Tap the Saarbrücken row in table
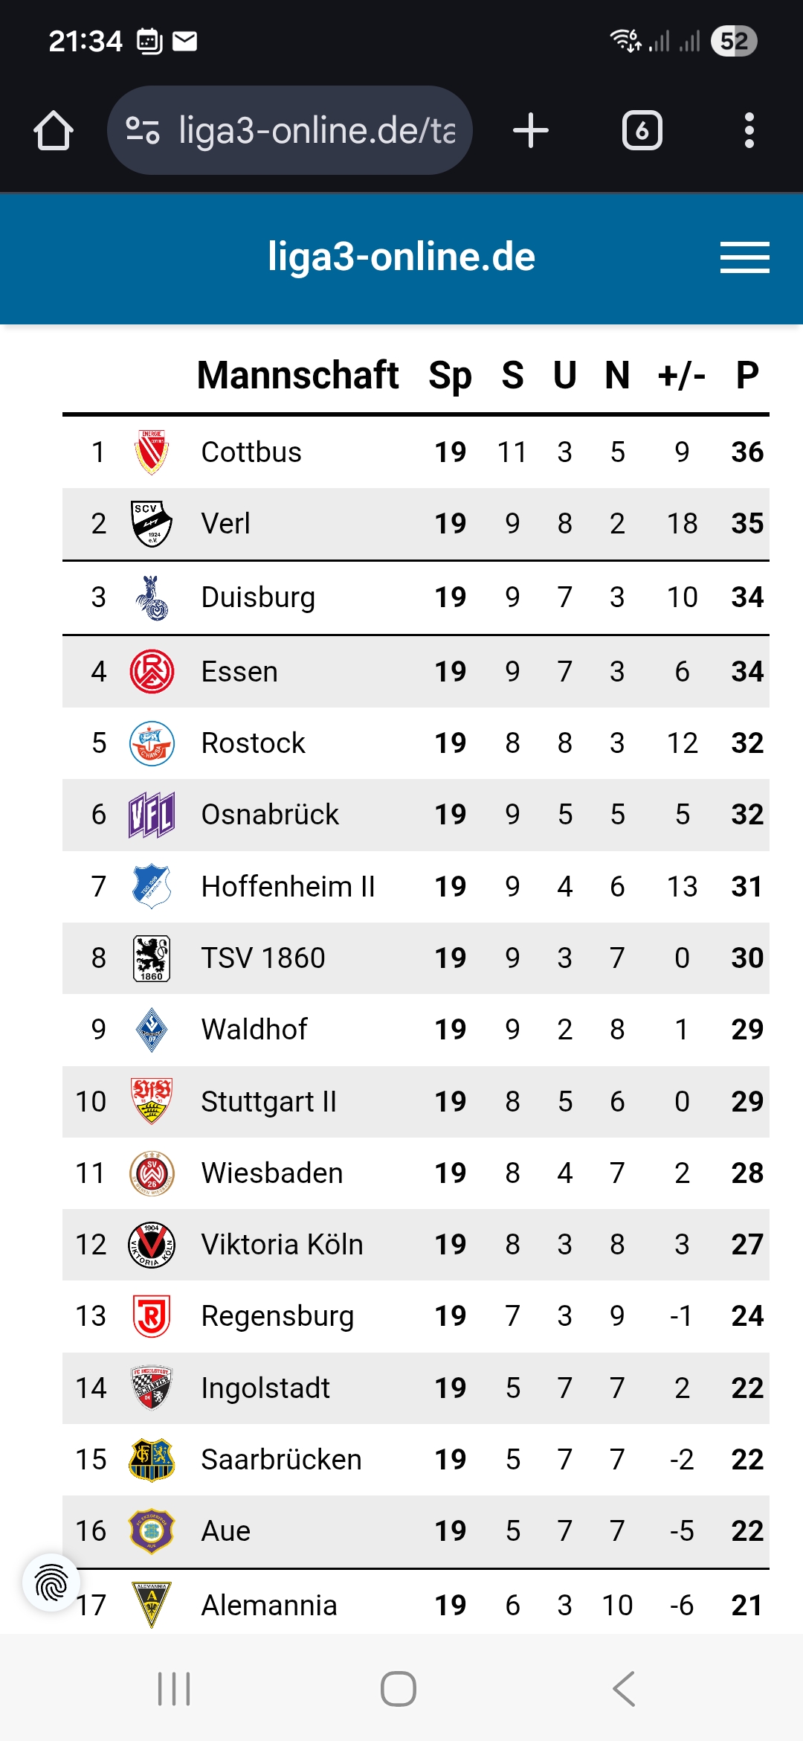Image resolution: width=803 pixels, height=1741 pixels. pos(416,1460)
